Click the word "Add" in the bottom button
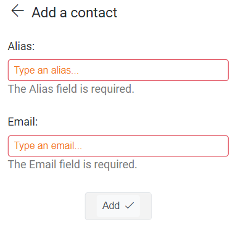 (x=111, y=205)
